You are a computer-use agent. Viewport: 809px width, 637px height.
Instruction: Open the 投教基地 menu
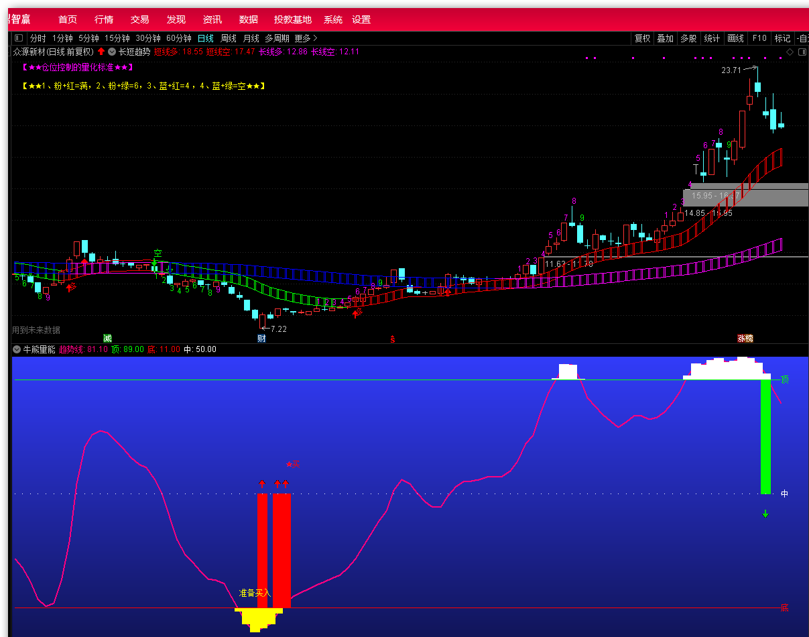(x=293, y=19)
